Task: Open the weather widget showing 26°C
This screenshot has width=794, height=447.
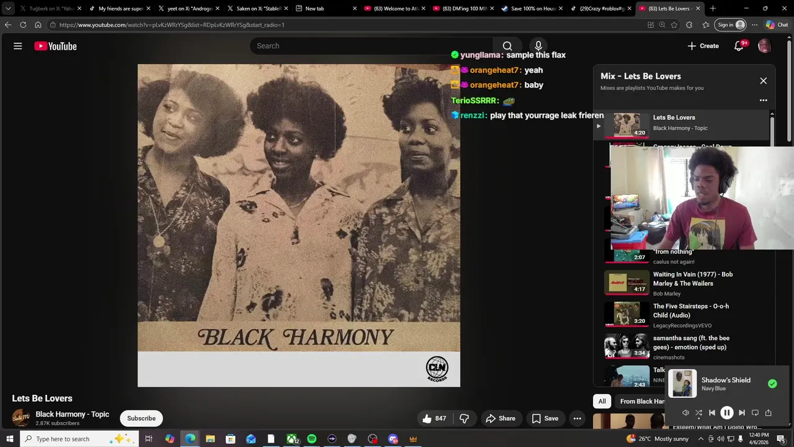Action: pos(658,439)
